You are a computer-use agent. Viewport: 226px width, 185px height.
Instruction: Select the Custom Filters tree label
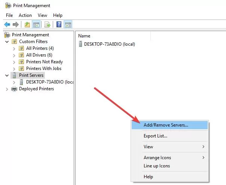(33, 42)
